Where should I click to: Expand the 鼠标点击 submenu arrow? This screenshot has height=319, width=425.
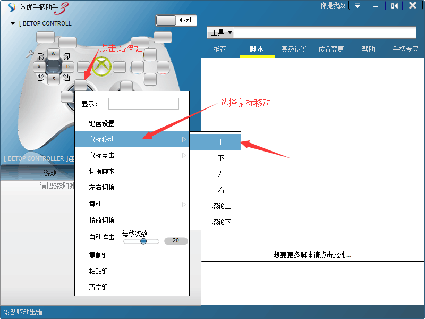[184, 155]
